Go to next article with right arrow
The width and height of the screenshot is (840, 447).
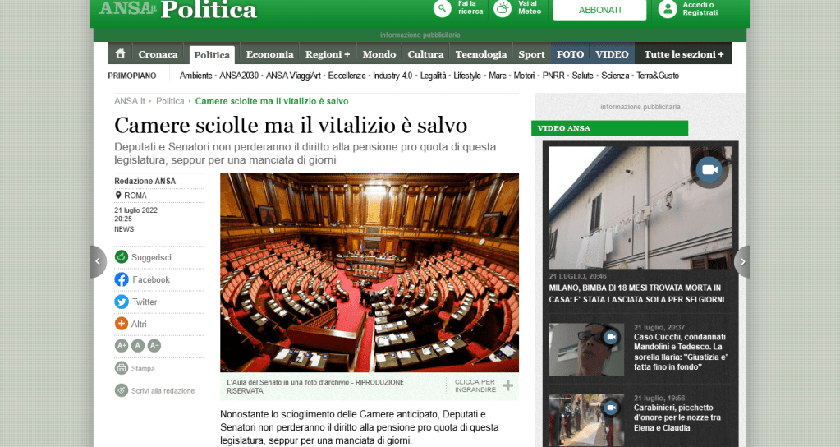741,261
